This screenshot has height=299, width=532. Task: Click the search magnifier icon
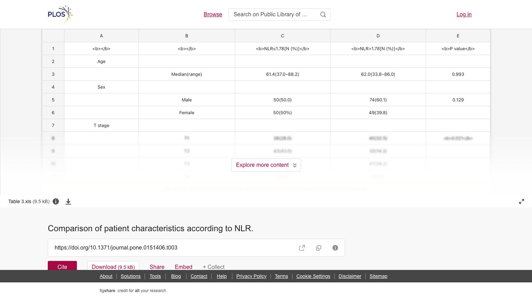(323, 15)
